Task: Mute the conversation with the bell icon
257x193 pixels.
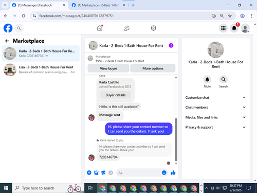Action: pyautogui.click(x=207, y=79)
